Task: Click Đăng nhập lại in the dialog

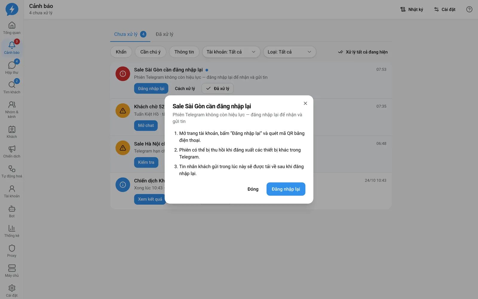Action: pyautogui.click(x=286, y=189)
